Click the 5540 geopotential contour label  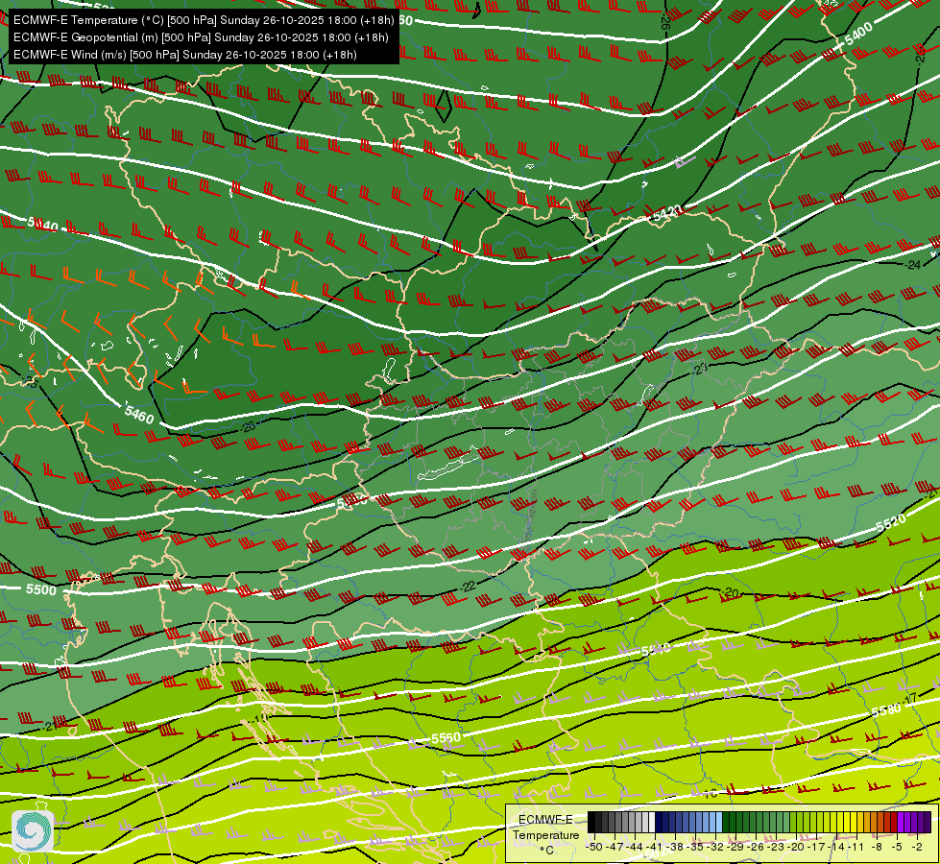pos(656,650)
